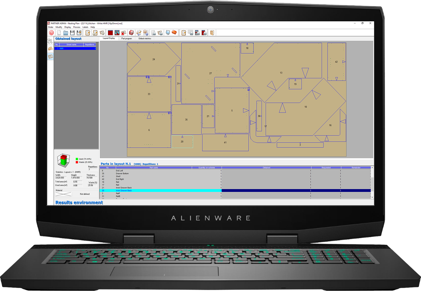Click the print layout panels icon
The height and width of the screenshot is (291, 421).
coord(160,33)
